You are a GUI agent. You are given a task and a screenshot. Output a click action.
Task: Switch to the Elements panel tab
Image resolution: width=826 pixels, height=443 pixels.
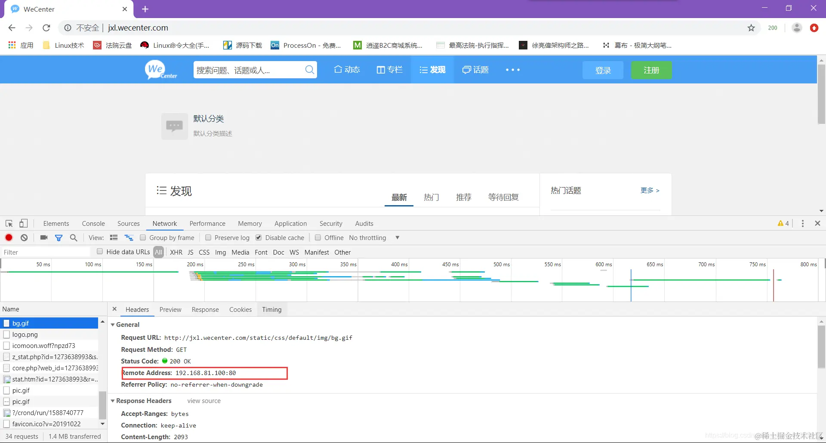click(x=56, y=223)
